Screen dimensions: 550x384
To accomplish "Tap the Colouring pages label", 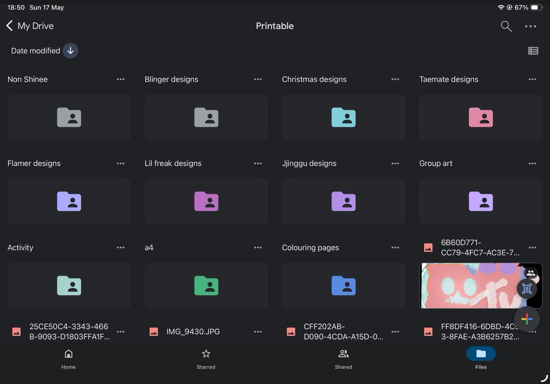I will click(x=311, y=248).
